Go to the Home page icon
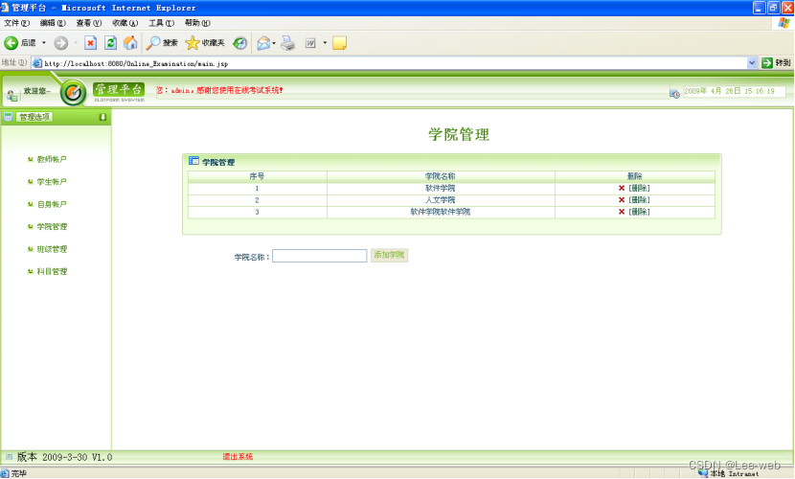Image resolution: width=795 pixels, height=479 pixels. (130, 42)
